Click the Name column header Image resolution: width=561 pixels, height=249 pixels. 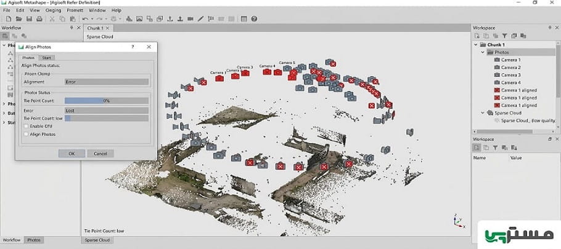[479, 157]
